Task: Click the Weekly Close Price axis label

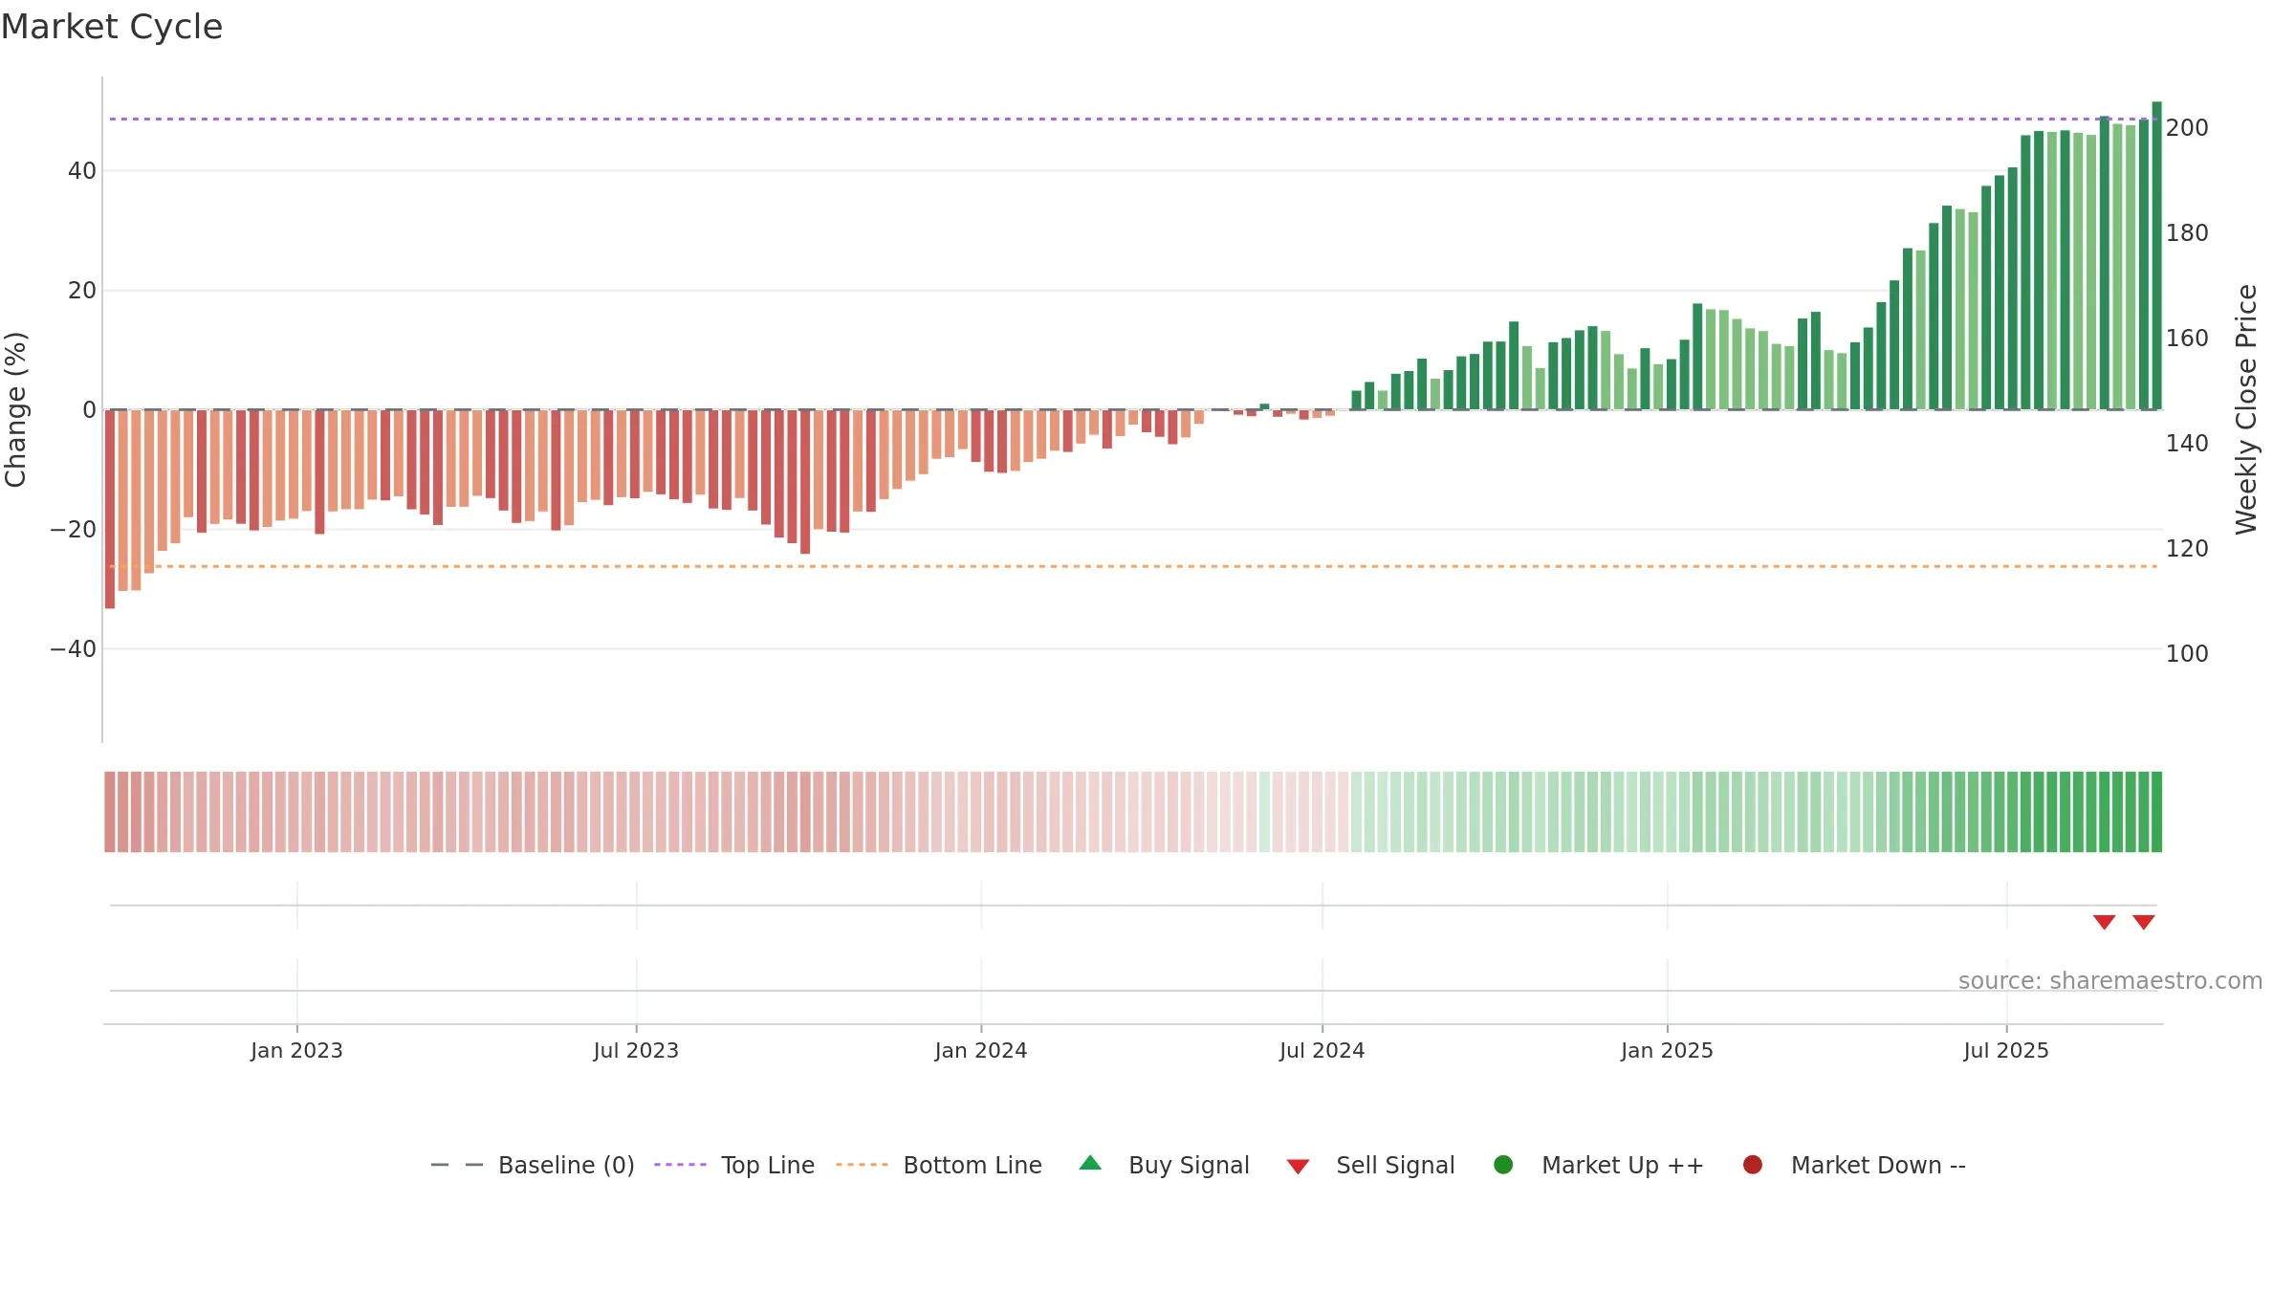Action: [2245, 409]
